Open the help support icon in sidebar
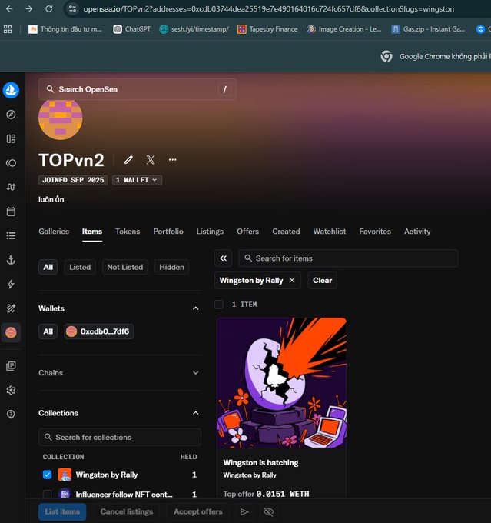 tap(11, 415)
